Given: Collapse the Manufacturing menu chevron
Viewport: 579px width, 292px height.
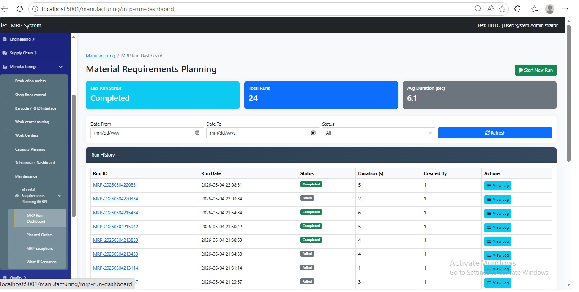Looking at the screenshot, I should pyautogui.click(x=60, y=67).
